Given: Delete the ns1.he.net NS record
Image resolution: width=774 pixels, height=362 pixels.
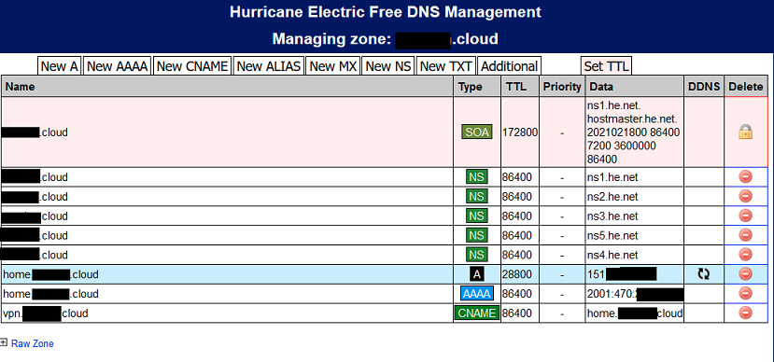Looking at the screenshot, I should coord(745,177).
